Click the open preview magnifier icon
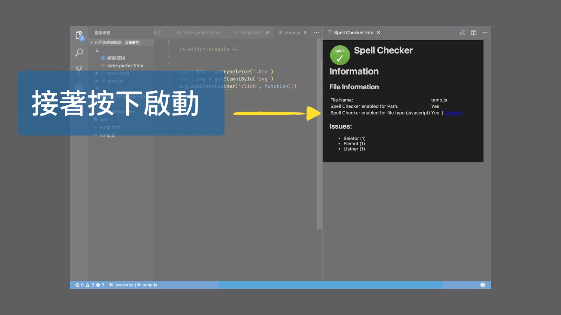The height and width of the screenshot is (315, 561). [462, 33]
